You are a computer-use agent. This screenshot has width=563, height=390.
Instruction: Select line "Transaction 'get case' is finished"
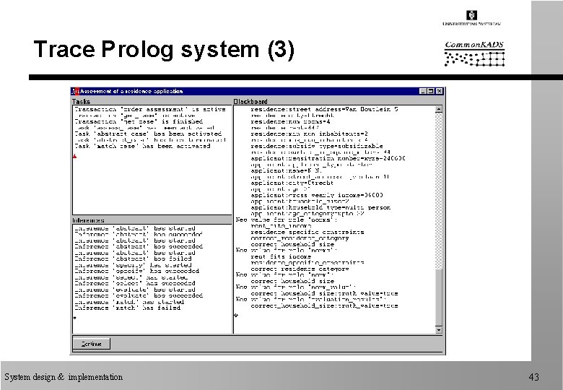139,121
